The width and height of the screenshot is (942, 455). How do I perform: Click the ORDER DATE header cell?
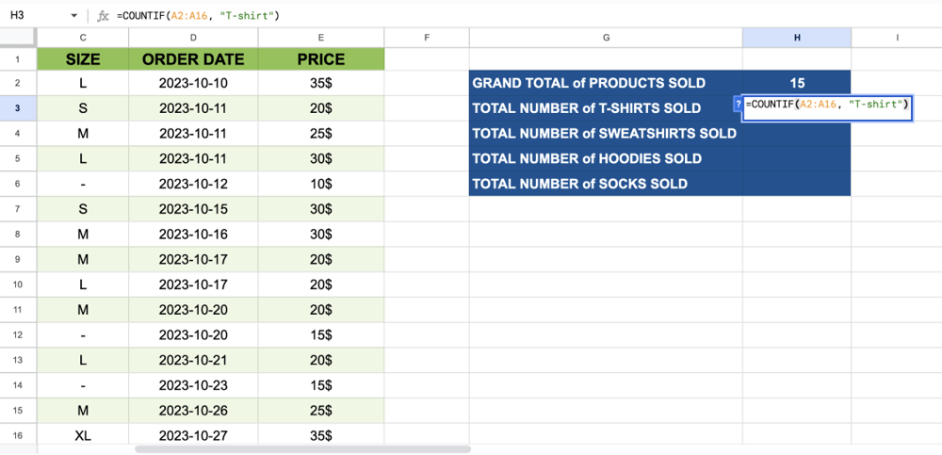pyautogui.click(x=193, y=58)
